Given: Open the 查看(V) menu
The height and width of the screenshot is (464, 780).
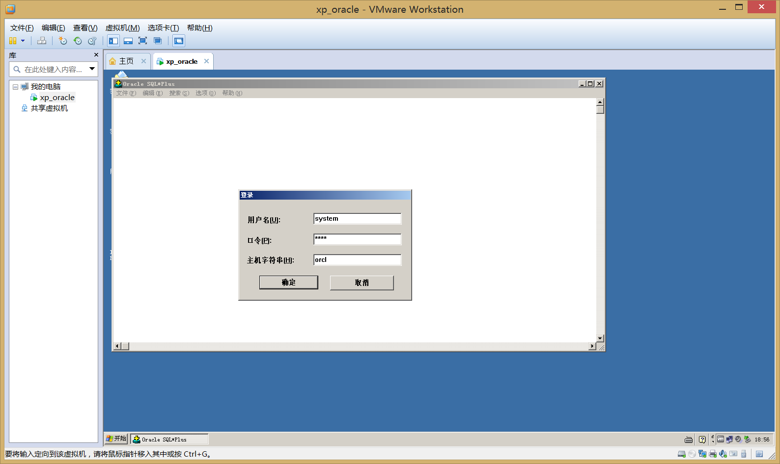Looking at the screenshot, I should (85, 28).
